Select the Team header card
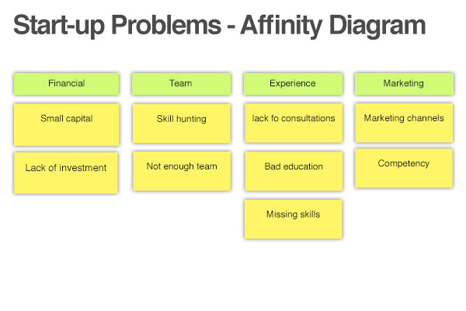Viewport: 466px width, 311px height. 181,84
